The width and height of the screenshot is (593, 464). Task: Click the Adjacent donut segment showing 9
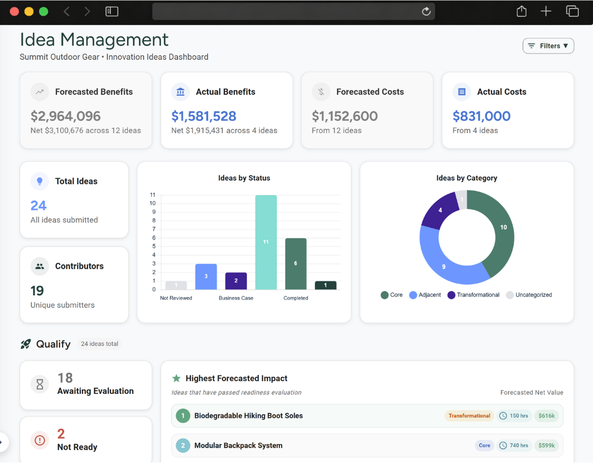point(444,267)
